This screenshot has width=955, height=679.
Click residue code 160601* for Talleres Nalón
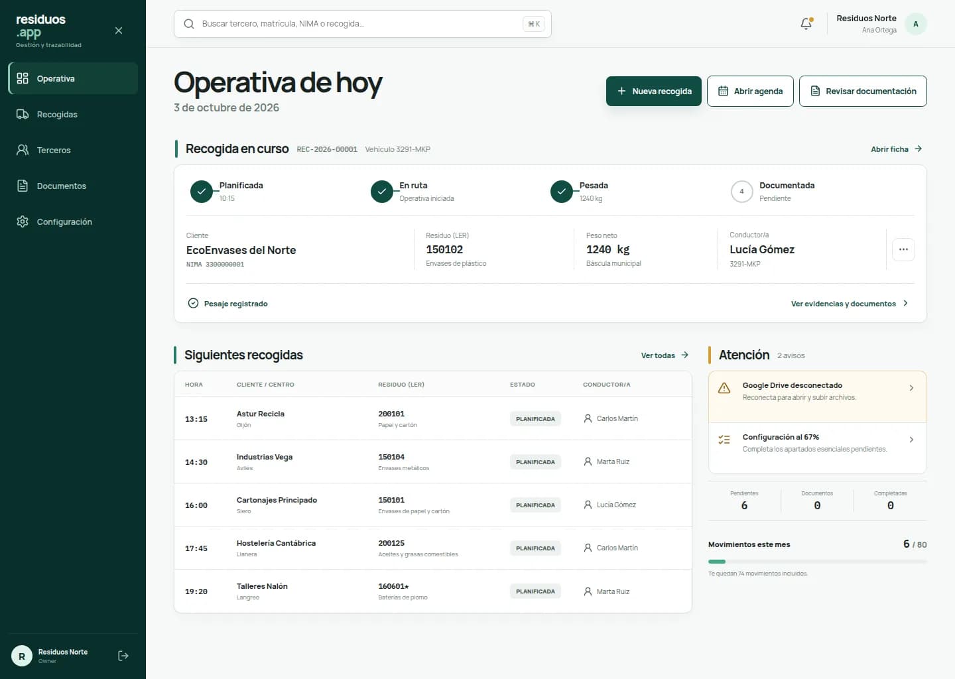pyautogui.click(x=393, y=586)
